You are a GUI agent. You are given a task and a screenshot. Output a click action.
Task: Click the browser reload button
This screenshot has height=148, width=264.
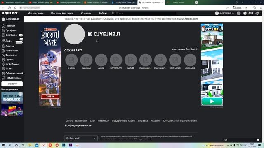click(15, 8)
